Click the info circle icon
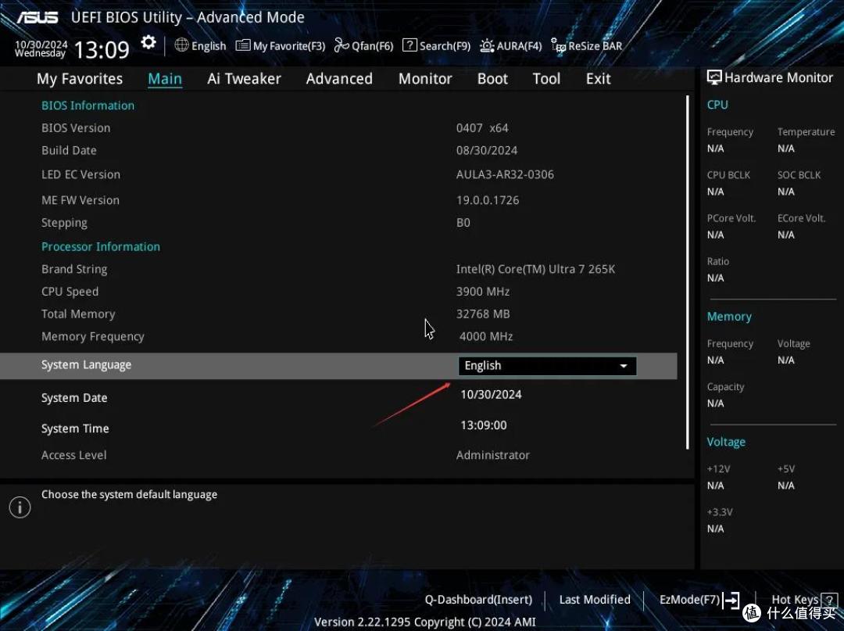844x631 pixels. pyautogui.click(x=20, y=507)
